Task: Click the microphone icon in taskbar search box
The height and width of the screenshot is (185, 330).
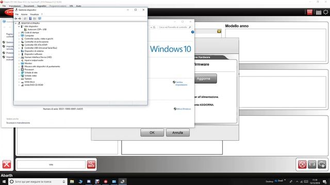Action: 64,181
